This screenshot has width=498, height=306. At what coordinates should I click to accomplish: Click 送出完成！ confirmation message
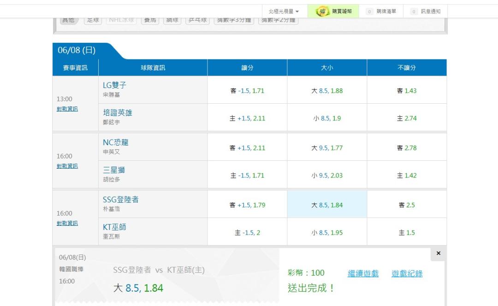click(311, 288)
